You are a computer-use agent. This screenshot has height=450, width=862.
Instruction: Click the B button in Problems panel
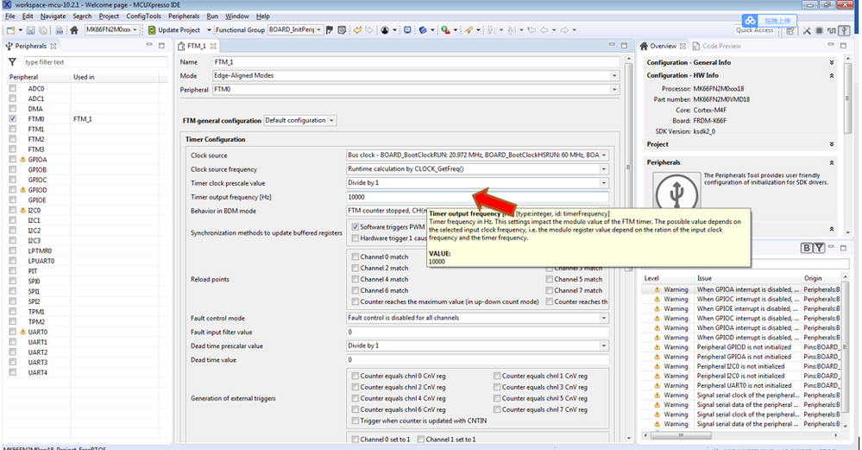(807, 248)
